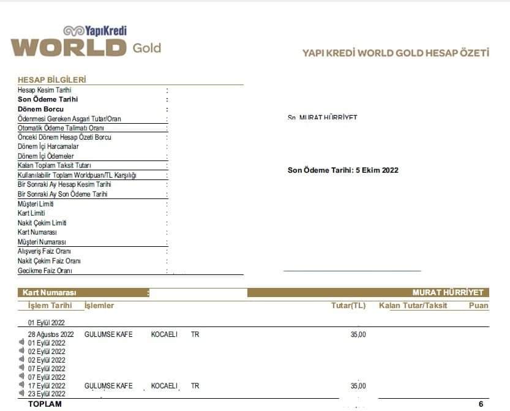This screenshot has width=510, height=411.
Task: Click 'Kullanılabilir Toplam Worldpuan/TL Karşılığı' label
Action: tap(77, 175)
